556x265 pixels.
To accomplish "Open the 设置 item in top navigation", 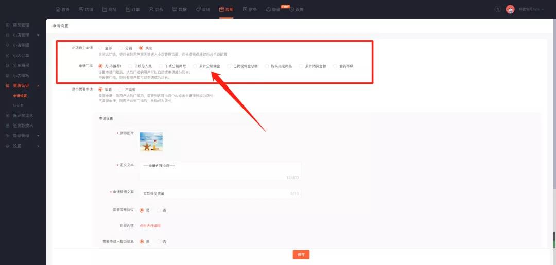I will tap(297, 10).
